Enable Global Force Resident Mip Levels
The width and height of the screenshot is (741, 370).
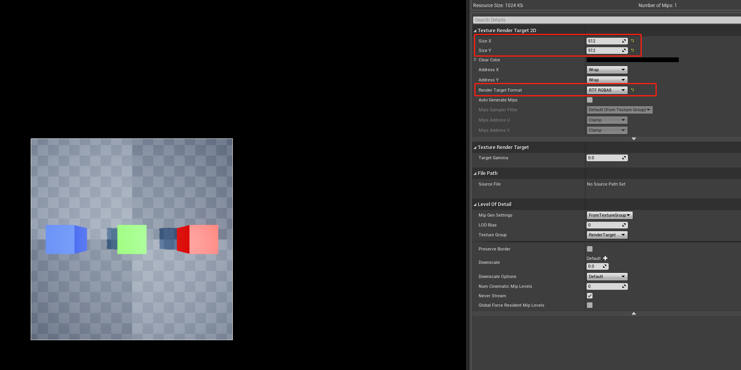[589, 305]
